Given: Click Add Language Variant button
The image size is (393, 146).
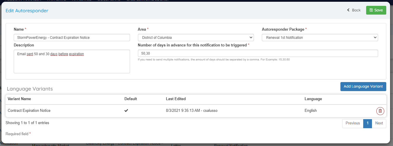Looking at the screenshot, I should [x=363, y=86].
